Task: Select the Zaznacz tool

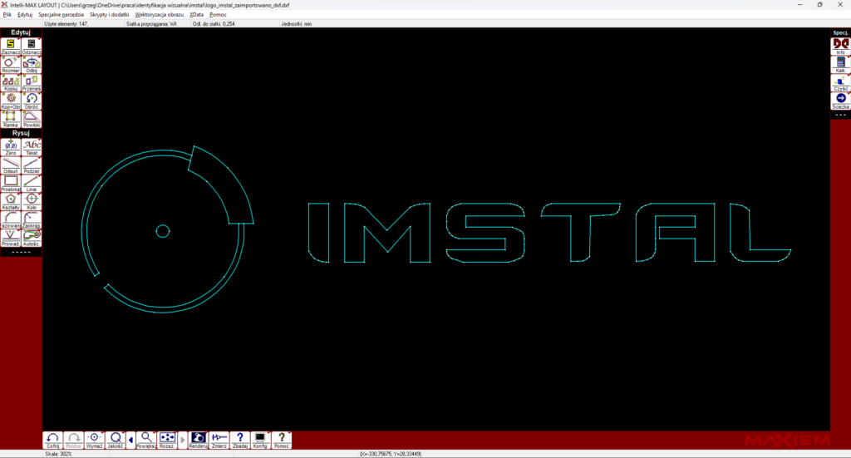Action: click(10, 46)
